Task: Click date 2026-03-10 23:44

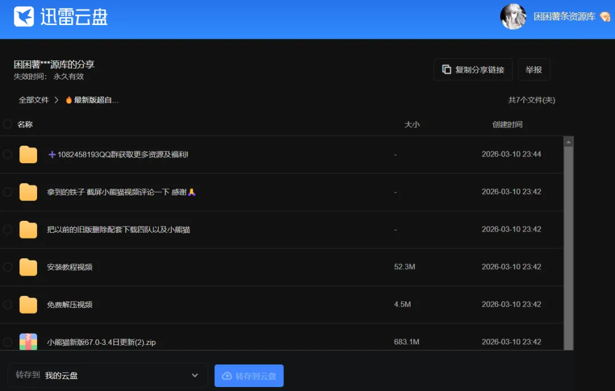Action: 511,154
